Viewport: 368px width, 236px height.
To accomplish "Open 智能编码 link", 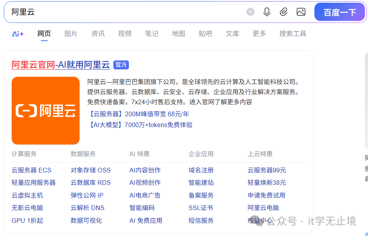I will coord(142,208).
